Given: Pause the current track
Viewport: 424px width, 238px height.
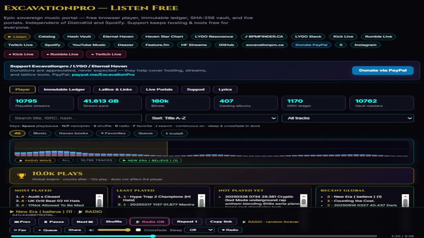Looking at the screenshot, I should [x=54, y=222].
